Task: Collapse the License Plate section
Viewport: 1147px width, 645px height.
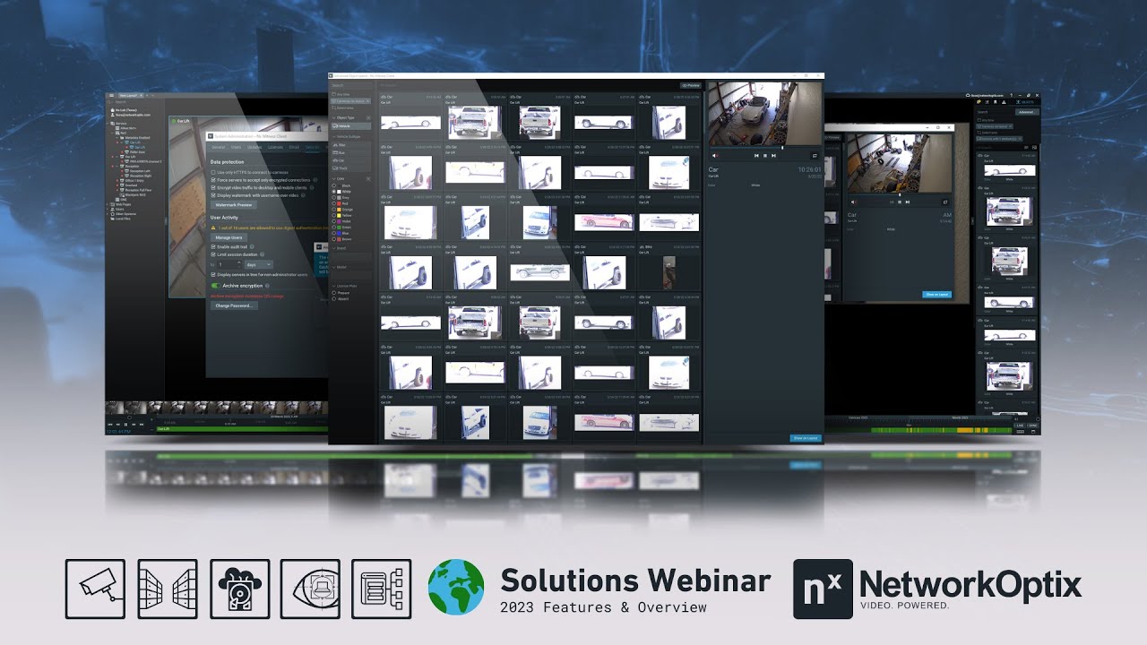Action: (x=333, y=286)
